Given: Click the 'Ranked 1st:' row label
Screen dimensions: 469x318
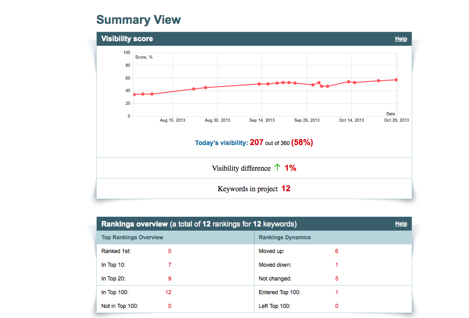Looking at the screenshot, I should [116, 251].
